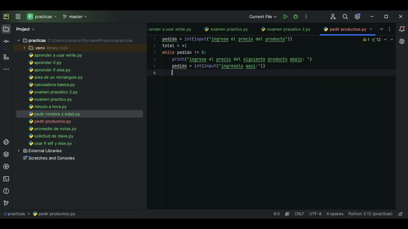Change 4 spaces indent setting
This screenshot has height=229, width=408.
point(335,214)
